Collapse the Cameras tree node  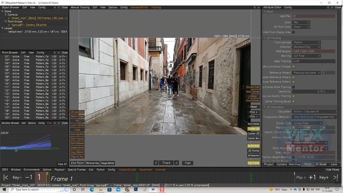(6, 14)
